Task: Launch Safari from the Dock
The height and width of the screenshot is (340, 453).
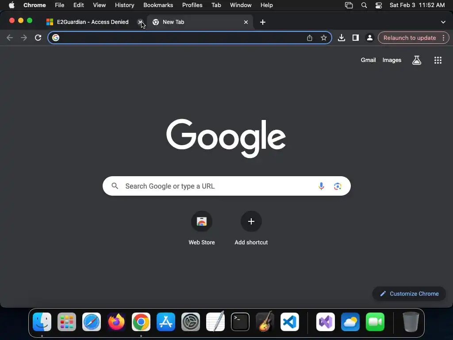Action: pos(92,322)
